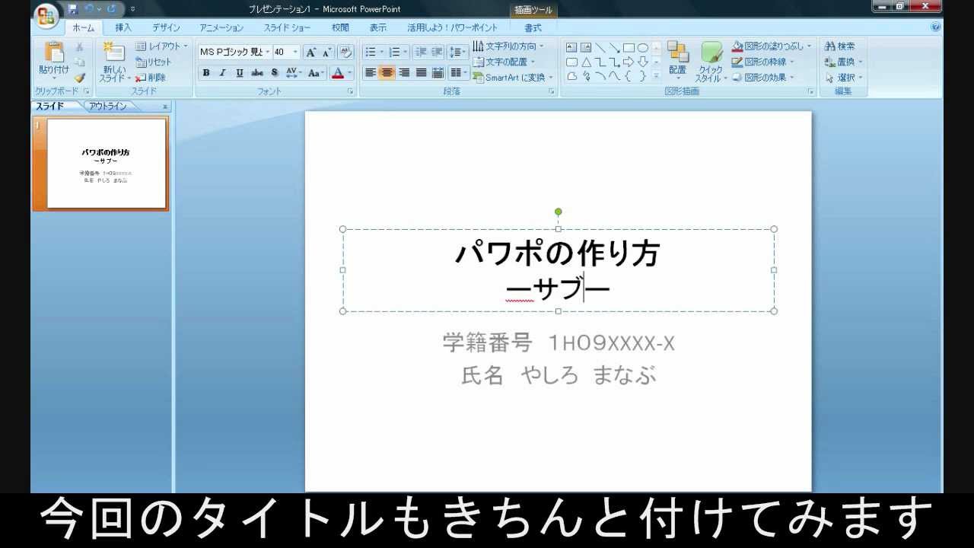The height and width of the screenshot is (548, 974).
Task: Select the Oval shape
Action: pos(643,47)
